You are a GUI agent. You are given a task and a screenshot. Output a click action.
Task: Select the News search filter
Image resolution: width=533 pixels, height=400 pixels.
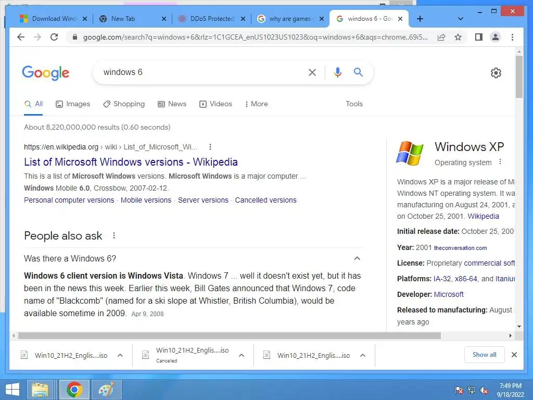(x=172, y=104)
